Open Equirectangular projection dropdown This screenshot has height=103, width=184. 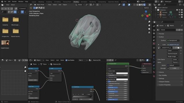pos(173,54)
